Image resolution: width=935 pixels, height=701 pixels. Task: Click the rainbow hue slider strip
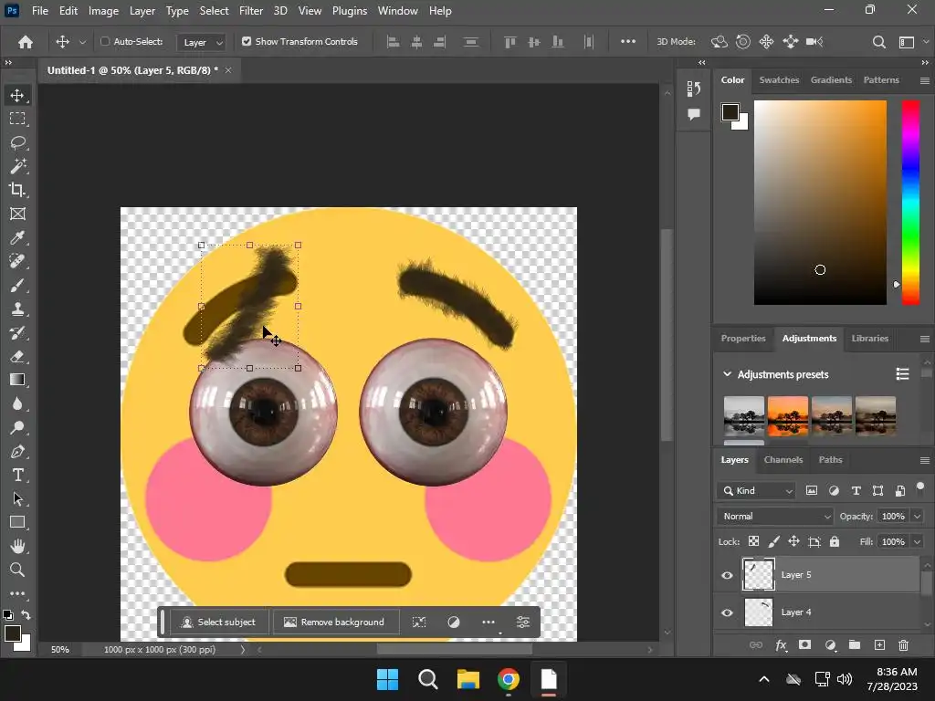click(x=910, y=201)
